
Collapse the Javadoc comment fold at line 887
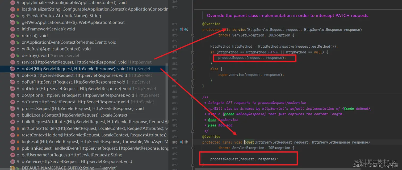193,97
